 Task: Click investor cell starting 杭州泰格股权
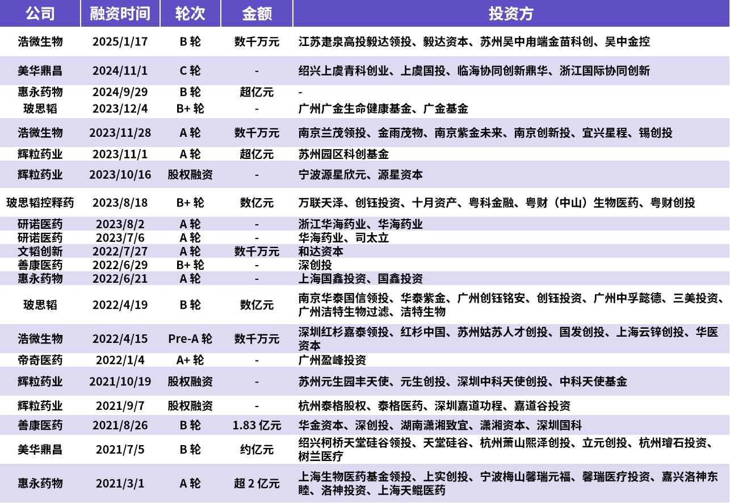[x=434, y=406]
